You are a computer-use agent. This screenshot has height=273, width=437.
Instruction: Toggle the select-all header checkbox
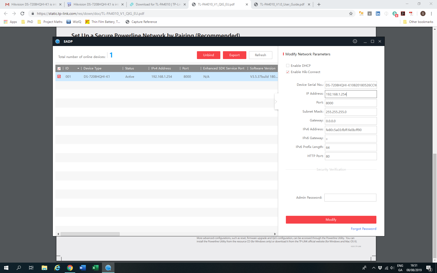[x=59, y=69]
